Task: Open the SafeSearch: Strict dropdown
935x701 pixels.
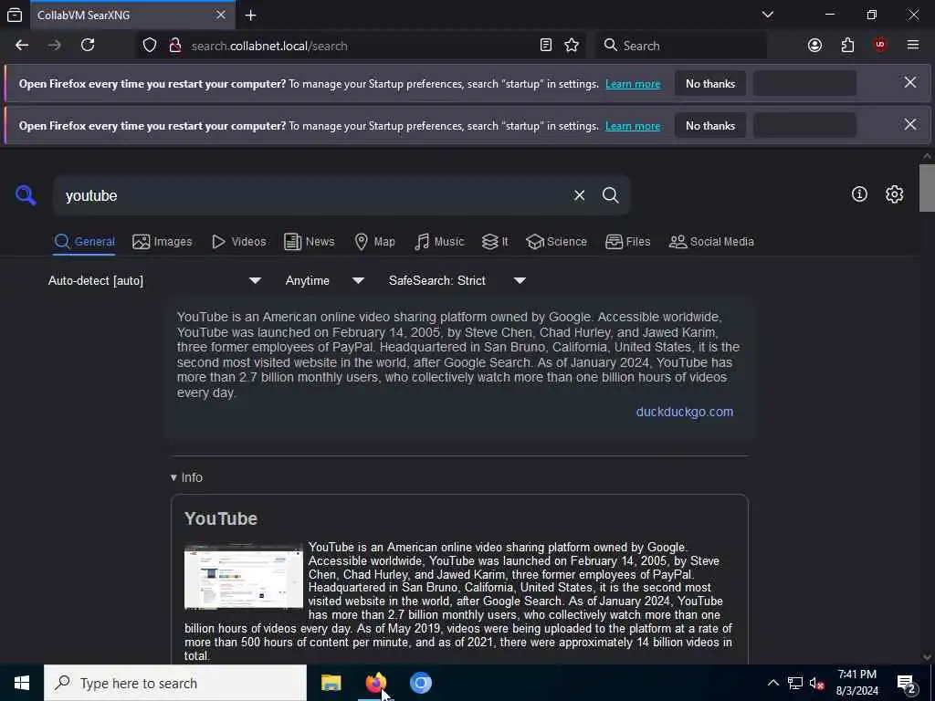Action: tap(457, 281)
